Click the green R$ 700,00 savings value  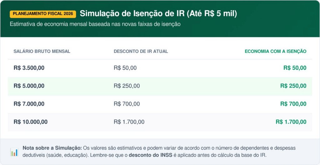[x=293, y=104]
